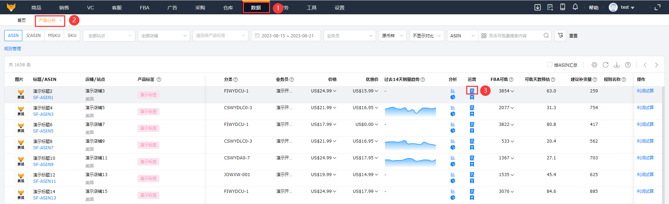Open operations note icon for SF-ASIN1 row
669x204 pixels.
coord(472,91)
